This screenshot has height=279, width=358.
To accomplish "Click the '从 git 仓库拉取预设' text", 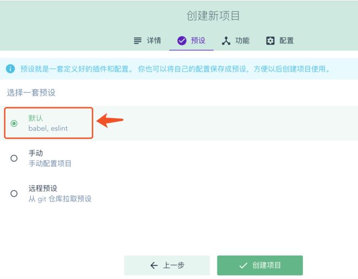I will click(x=60, y=199).
